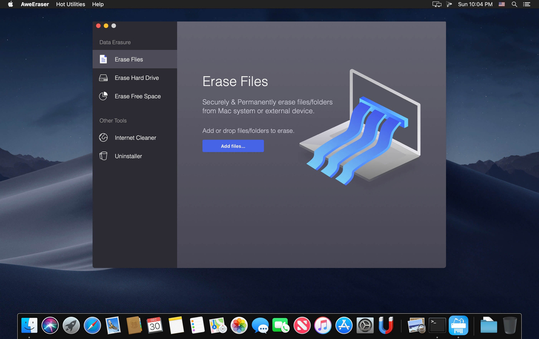Image resolution: width=539 pixels, height=339 pixels.
Task: Select the Erase Files document icon
Action: tap(103, 59)
